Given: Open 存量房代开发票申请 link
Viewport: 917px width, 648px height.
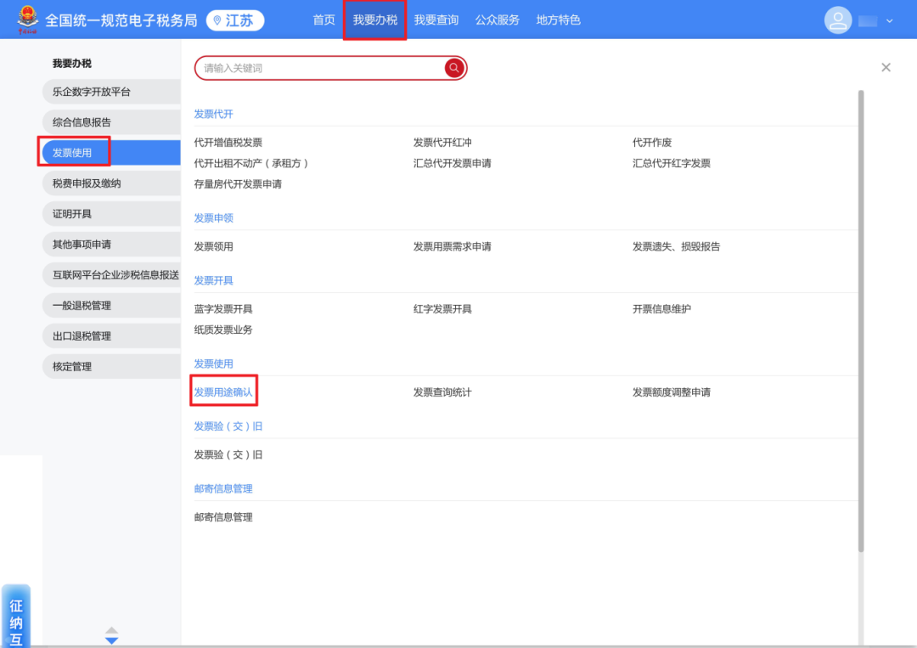Looking at the screenshot, I should 238,184.
